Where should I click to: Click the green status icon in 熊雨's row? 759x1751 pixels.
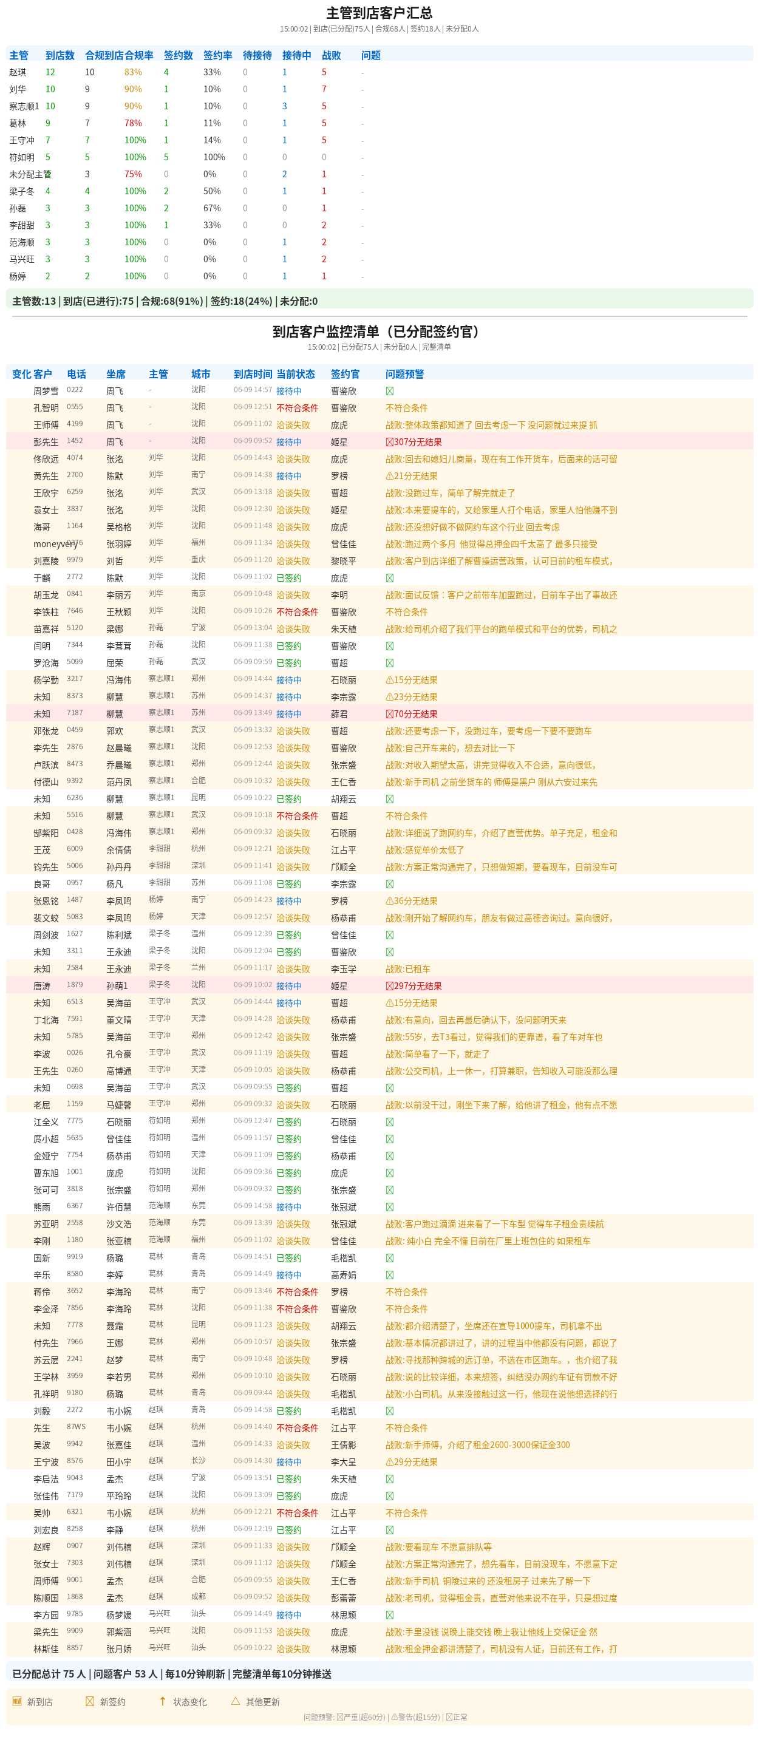389,1206
